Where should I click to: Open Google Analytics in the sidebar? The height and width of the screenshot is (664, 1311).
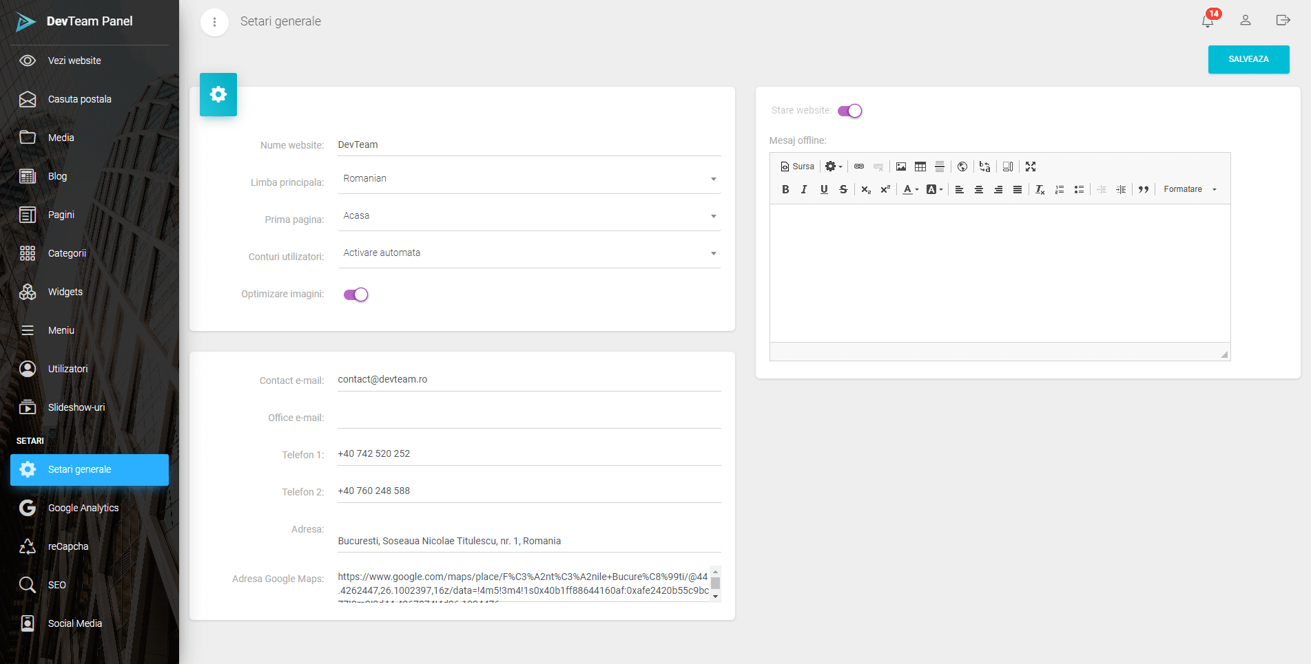tap(83, 508)
